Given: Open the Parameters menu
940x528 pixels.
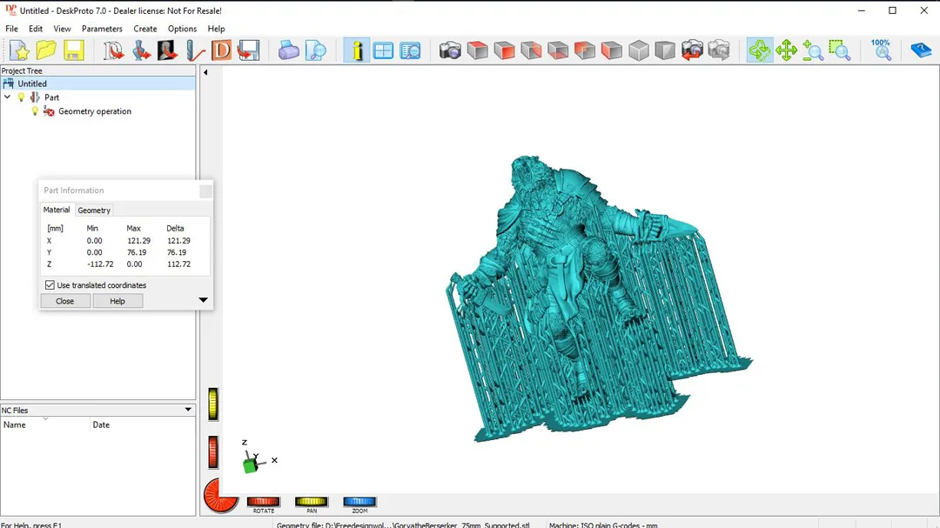Looking at the screenshot, I should click(x=102, y=29).
